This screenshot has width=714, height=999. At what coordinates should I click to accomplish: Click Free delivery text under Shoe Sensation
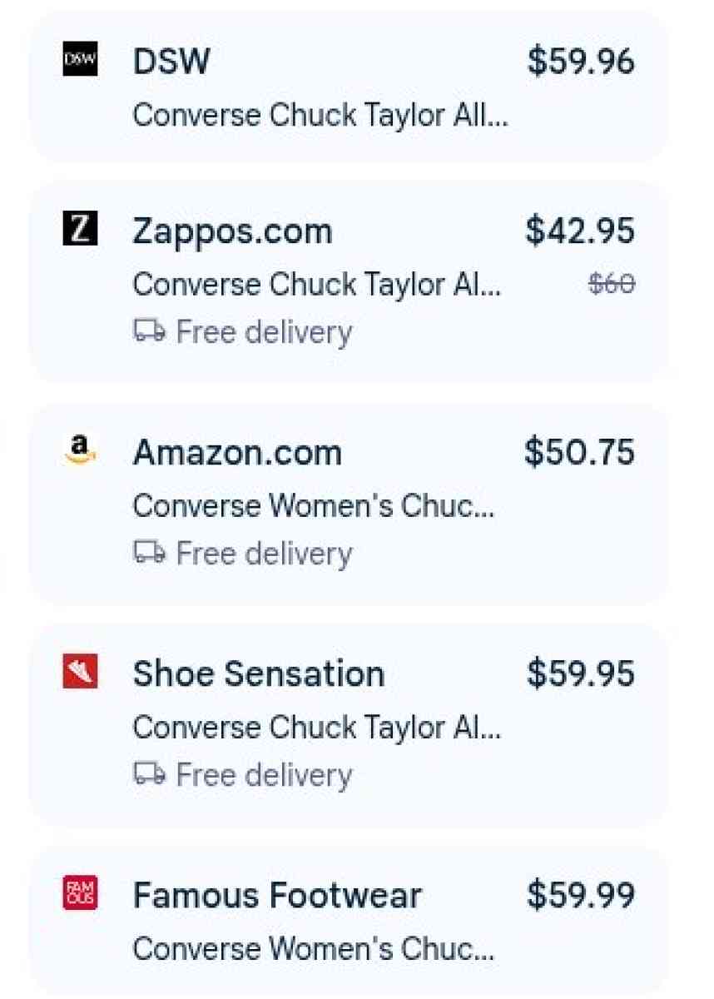[262, 773]
